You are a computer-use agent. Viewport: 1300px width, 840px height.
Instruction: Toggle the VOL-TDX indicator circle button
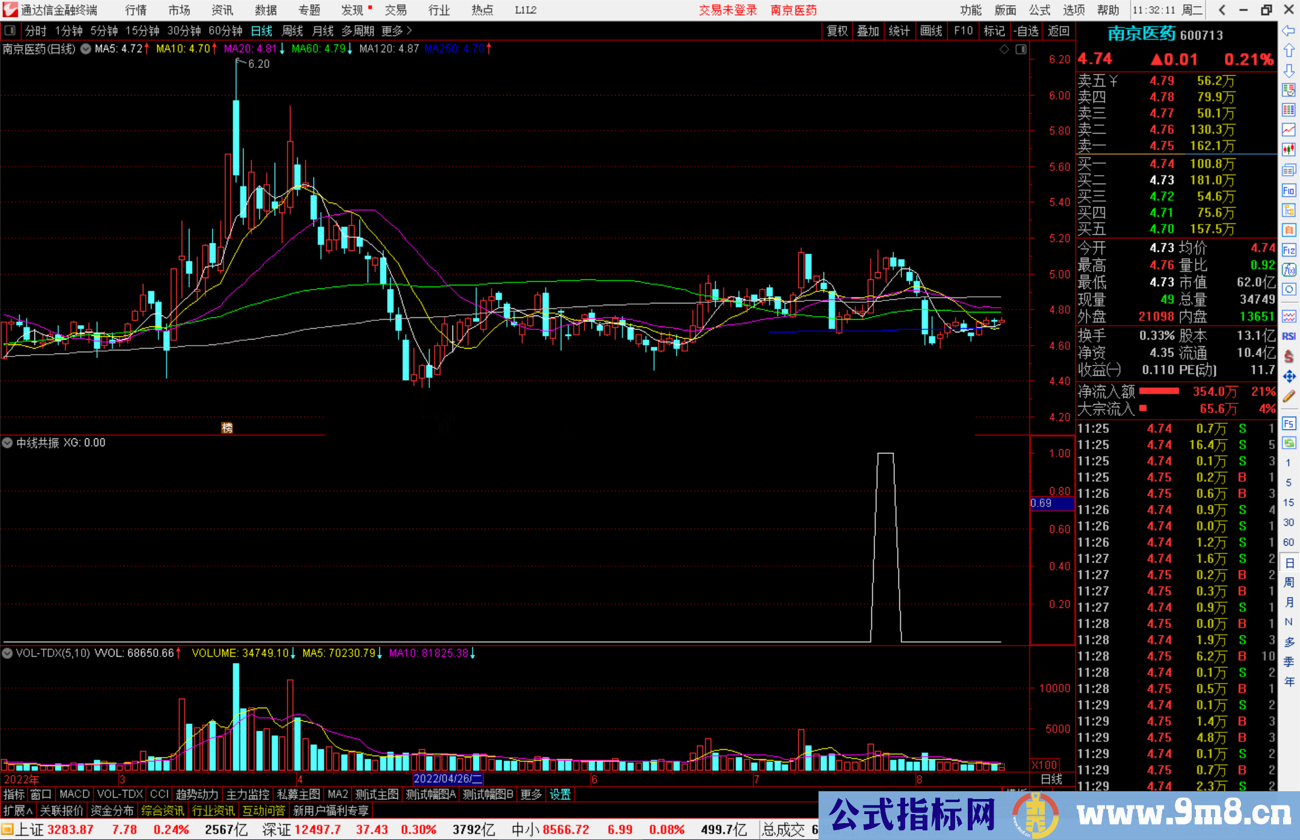pyautogui.click(x=7, y=653)
